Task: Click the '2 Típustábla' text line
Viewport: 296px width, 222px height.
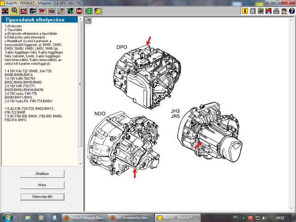Action: [x=13, y=30]
